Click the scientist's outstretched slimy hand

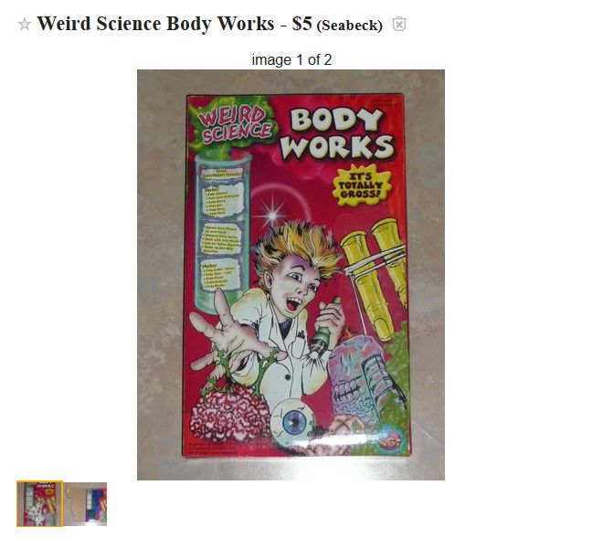click(228, 332)
